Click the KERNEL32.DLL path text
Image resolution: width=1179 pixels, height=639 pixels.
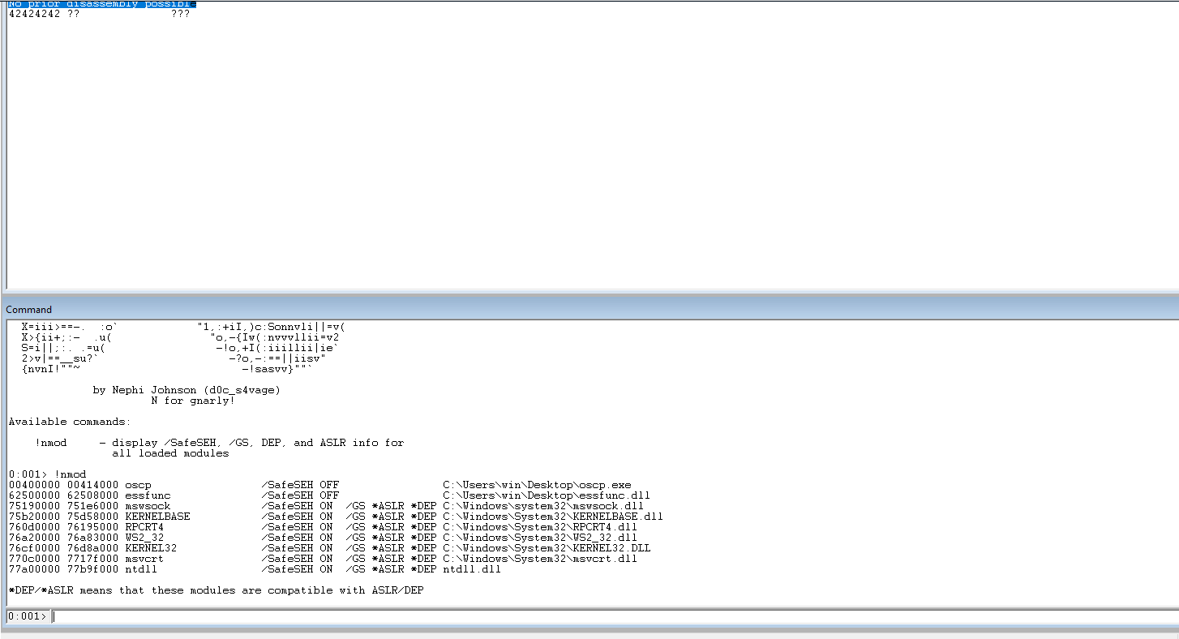coord(546,548)
